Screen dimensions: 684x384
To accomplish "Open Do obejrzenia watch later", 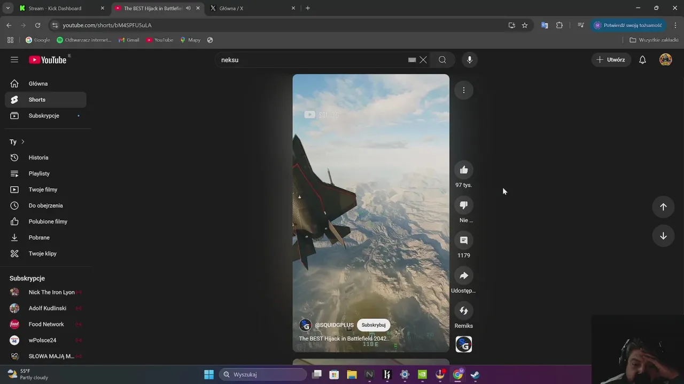I will click(45, 206).
